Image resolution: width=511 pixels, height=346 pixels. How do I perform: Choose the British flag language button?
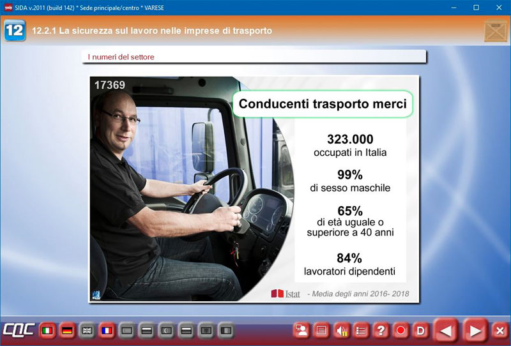pos(87,331)
